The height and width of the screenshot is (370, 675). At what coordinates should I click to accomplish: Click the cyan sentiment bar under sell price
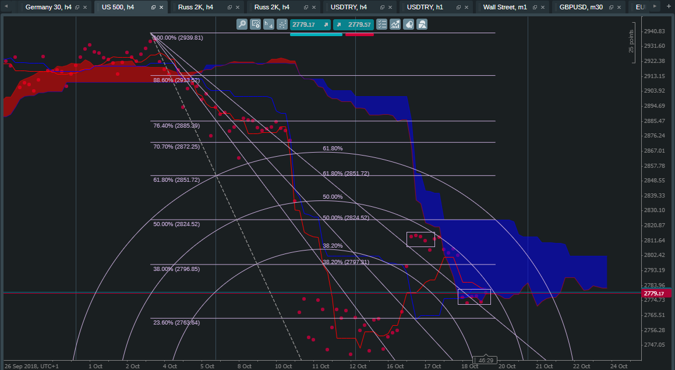[x=316, y=34]
